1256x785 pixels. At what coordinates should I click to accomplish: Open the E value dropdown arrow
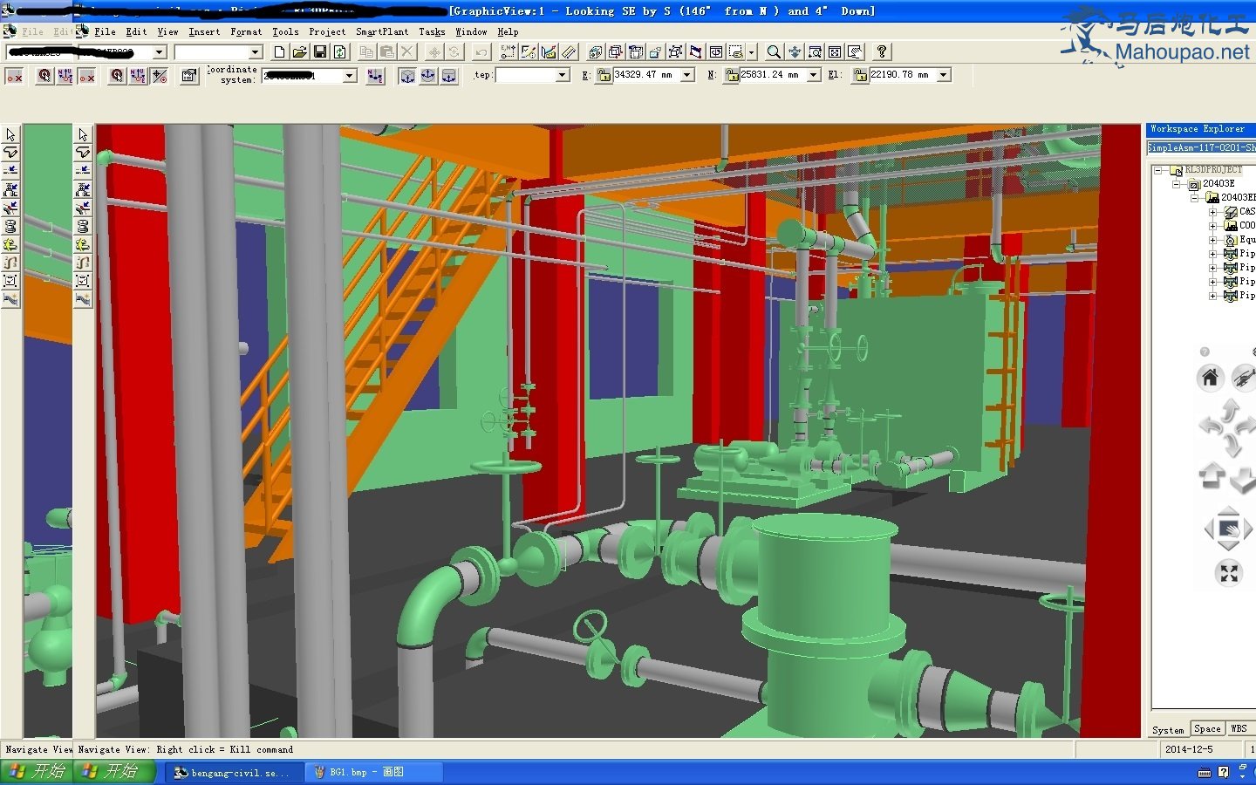[x=687, y=76]
